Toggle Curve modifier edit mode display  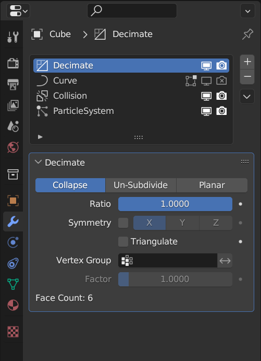click(x=191, y=81)
